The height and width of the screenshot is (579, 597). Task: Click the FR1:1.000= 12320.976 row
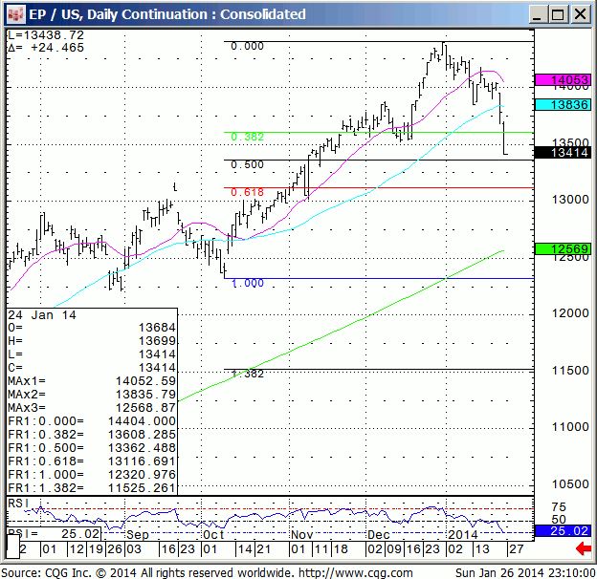coord(92,475)
